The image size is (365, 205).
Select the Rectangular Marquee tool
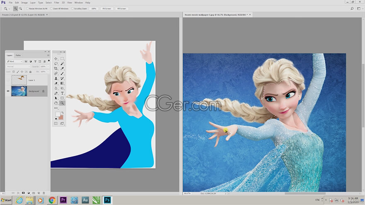point(62,59)
